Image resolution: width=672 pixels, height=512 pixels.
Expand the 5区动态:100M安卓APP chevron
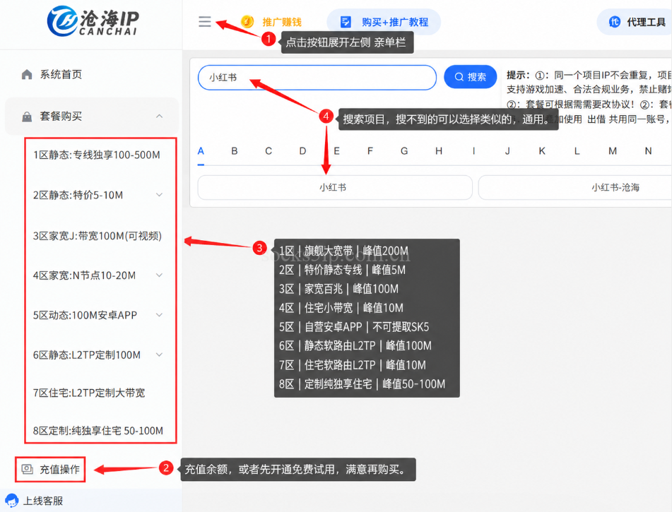click(160, 315)
